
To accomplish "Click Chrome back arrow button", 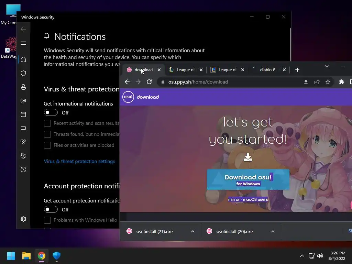I will pyautogui.click(x=127, y=82).
